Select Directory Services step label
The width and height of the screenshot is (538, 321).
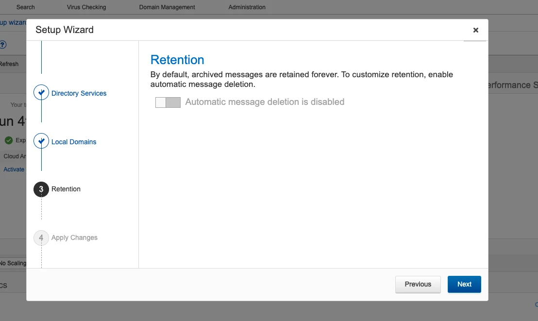pos(79,93)
